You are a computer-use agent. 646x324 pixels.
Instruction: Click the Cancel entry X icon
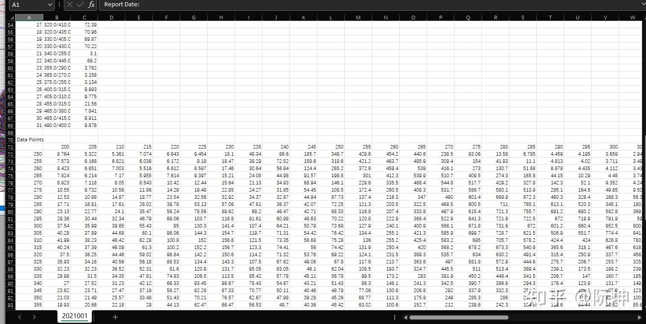[69, 4]
